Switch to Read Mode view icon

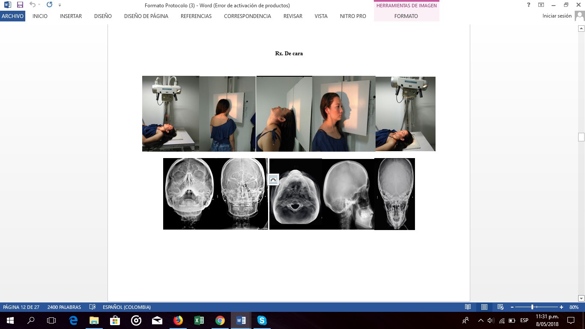click(x=468, y=307)
